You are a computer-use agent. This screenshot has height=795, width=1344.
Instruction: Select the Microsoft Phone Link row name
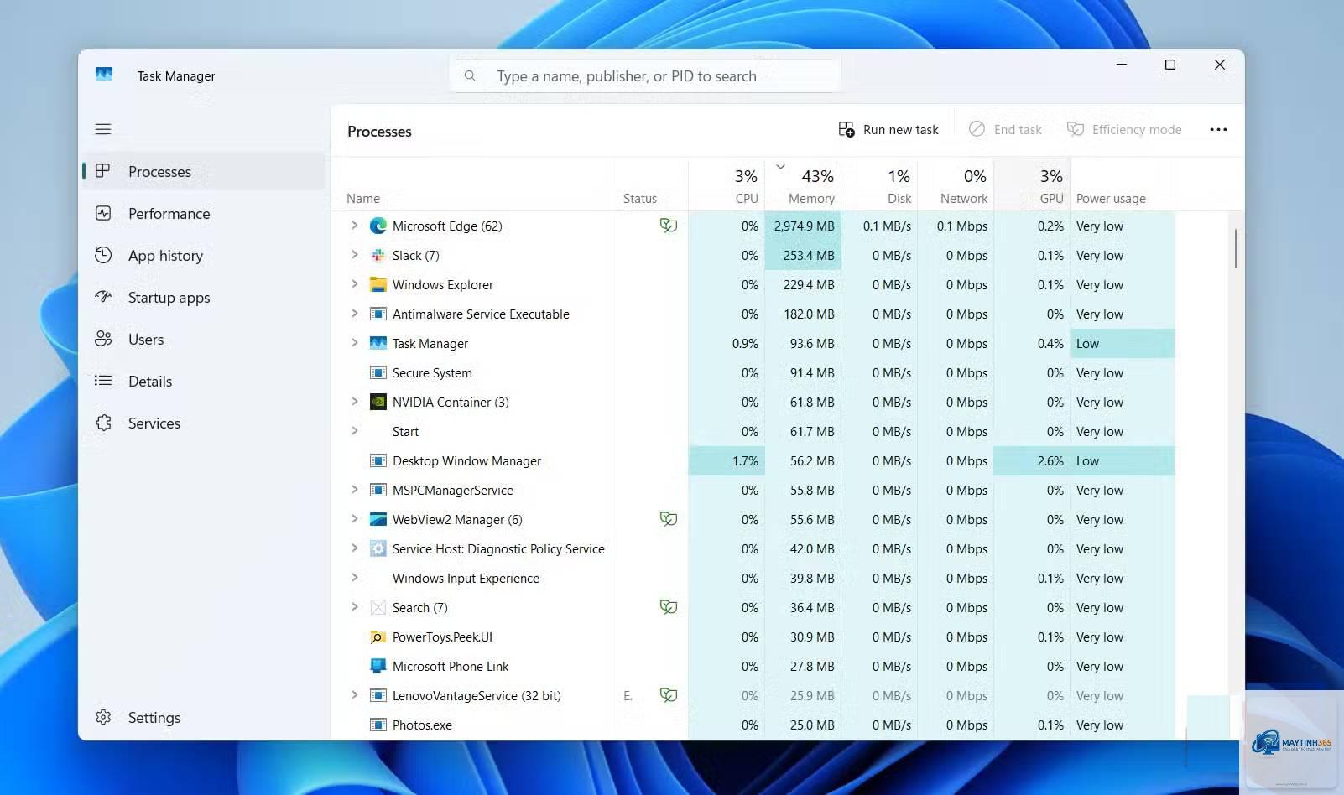point(451,666)
